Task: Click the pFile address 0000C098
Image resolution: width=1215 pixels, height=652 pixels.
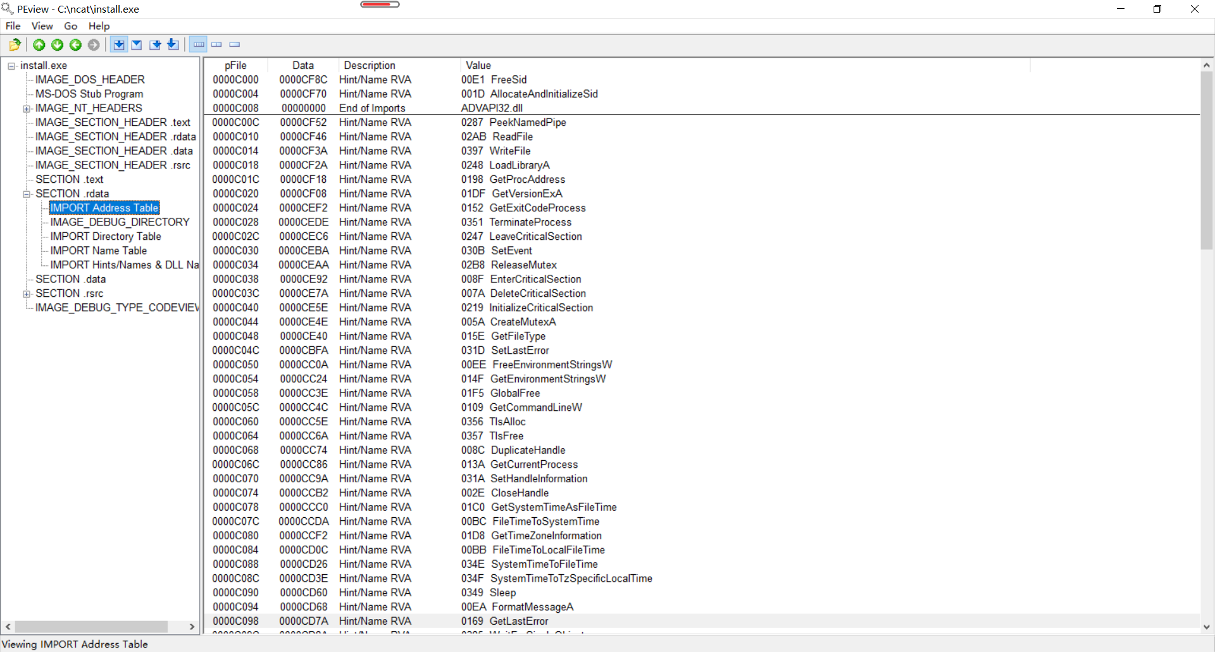Action: pos(235,621)
